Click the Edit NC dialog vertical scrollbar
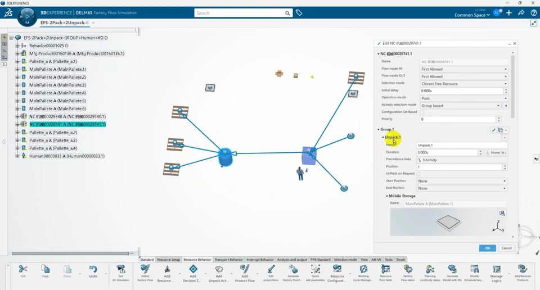Screen dimensions: 540x290 (x=513, y=86)
